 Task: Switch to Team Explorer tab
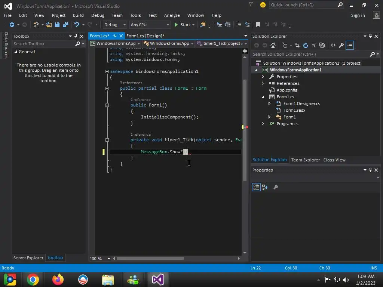click(x=305, y=160)
